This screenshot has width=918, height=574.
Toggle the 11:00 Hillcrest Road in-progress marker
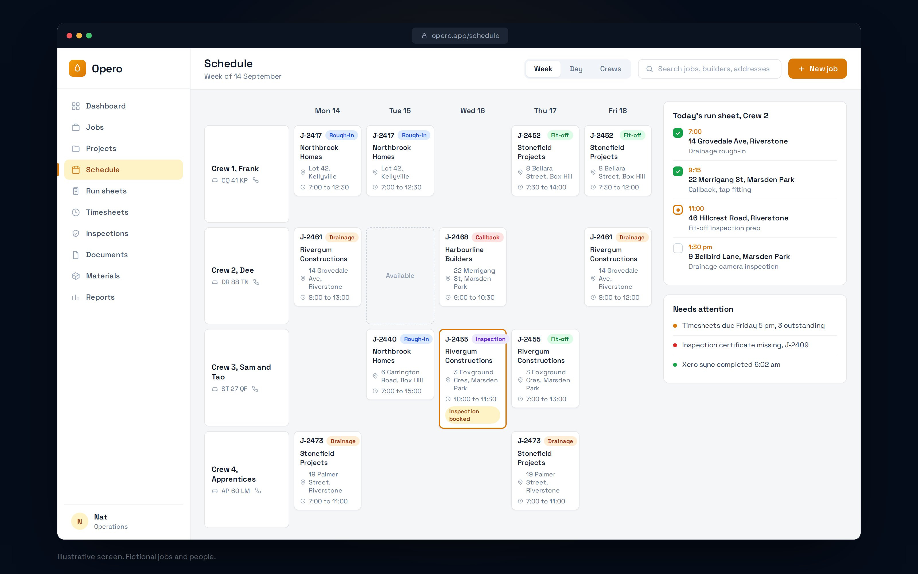(x=678, y=210)
